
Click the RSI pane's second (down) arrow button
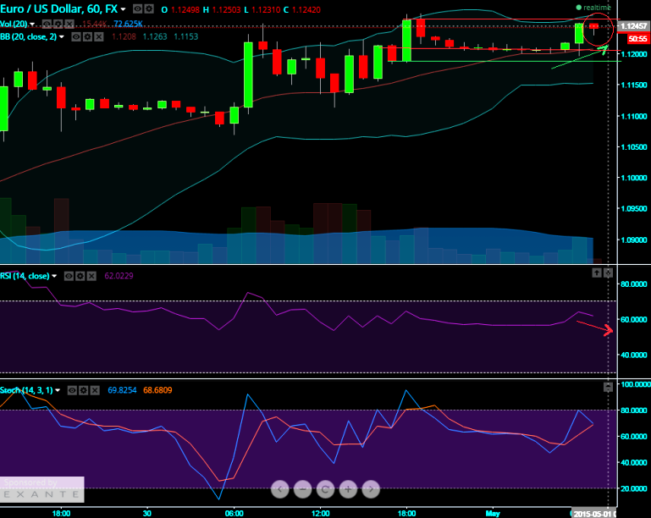pos(608,273)
